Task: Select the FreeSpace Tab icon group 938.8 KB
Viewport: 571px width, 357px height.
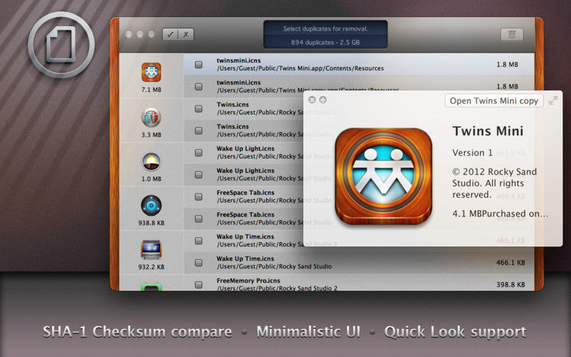Action: pyautogui.click(x=151, y=206)
